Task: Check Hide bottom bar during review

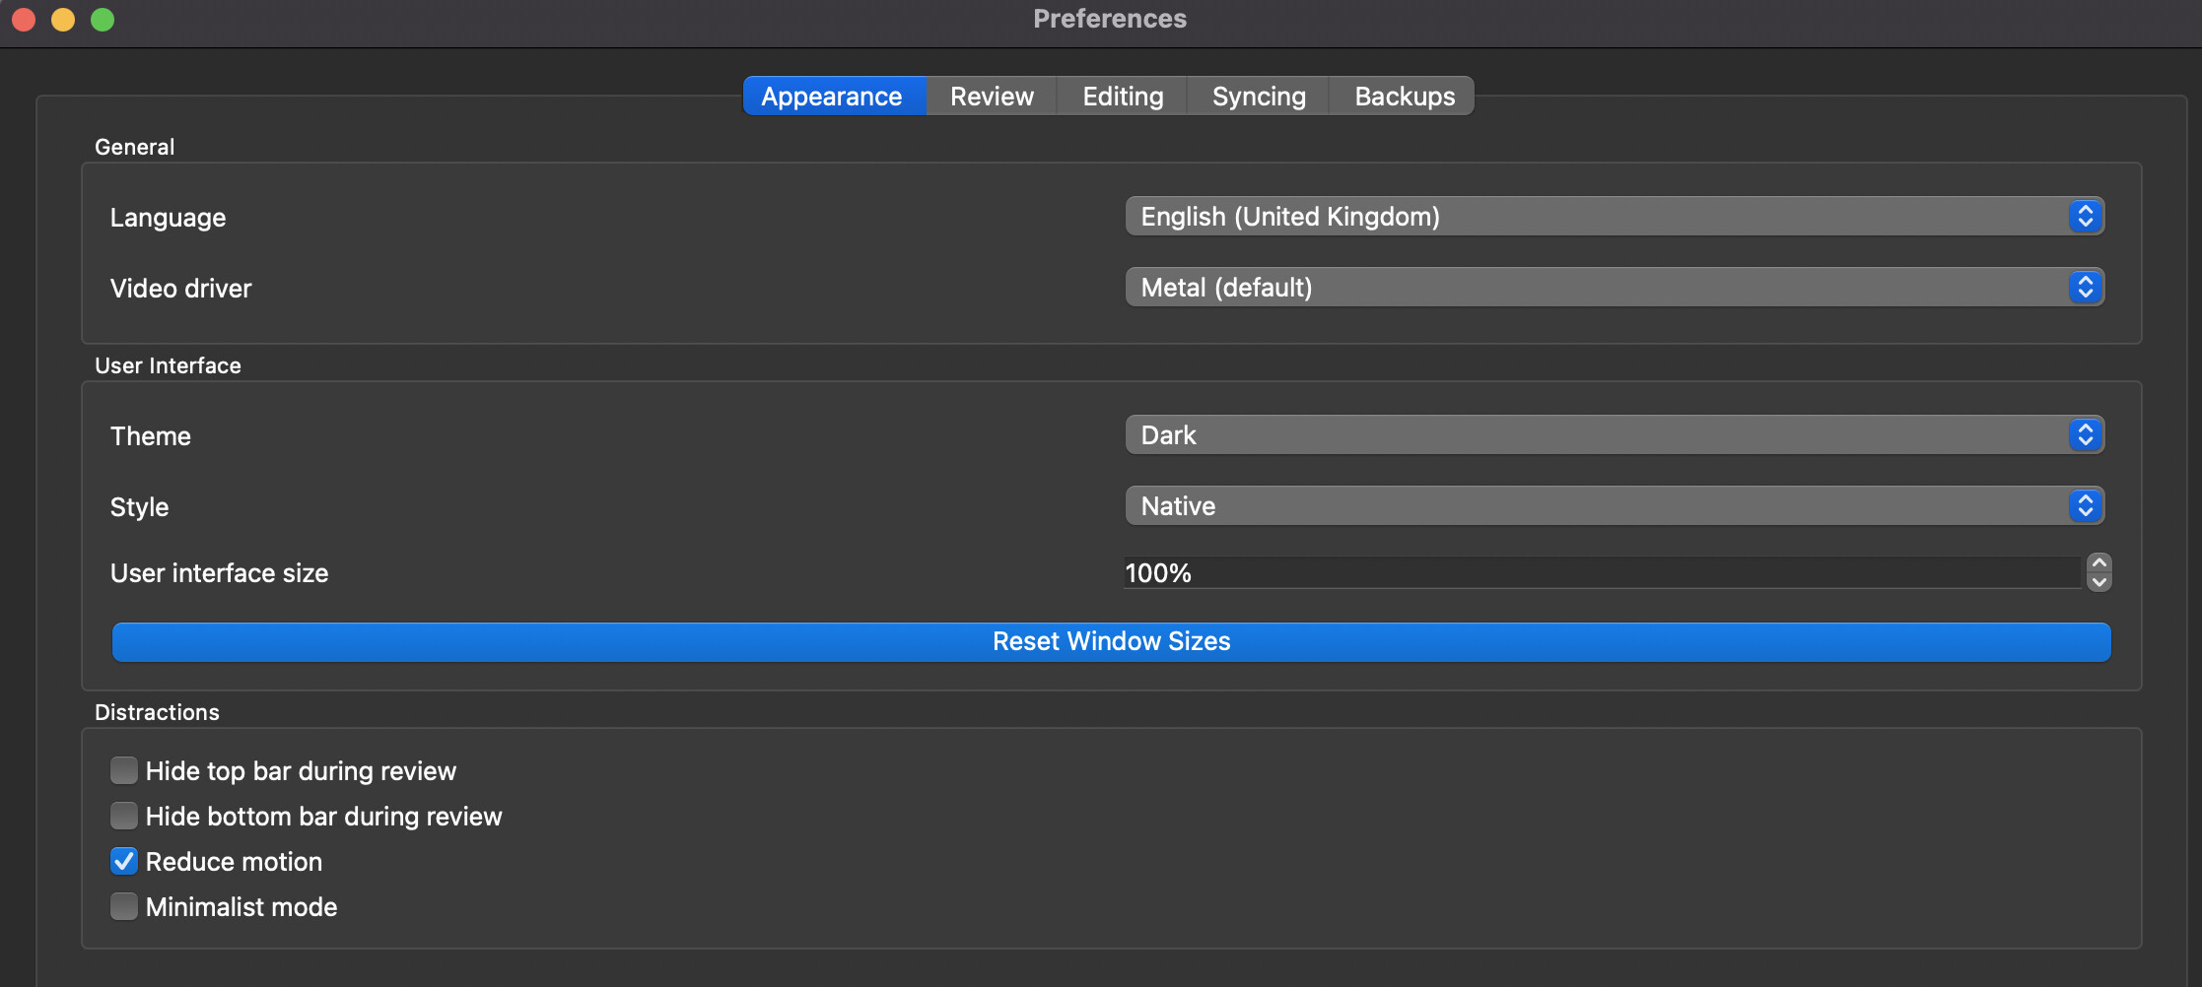Action: click(x=124, y=816)
